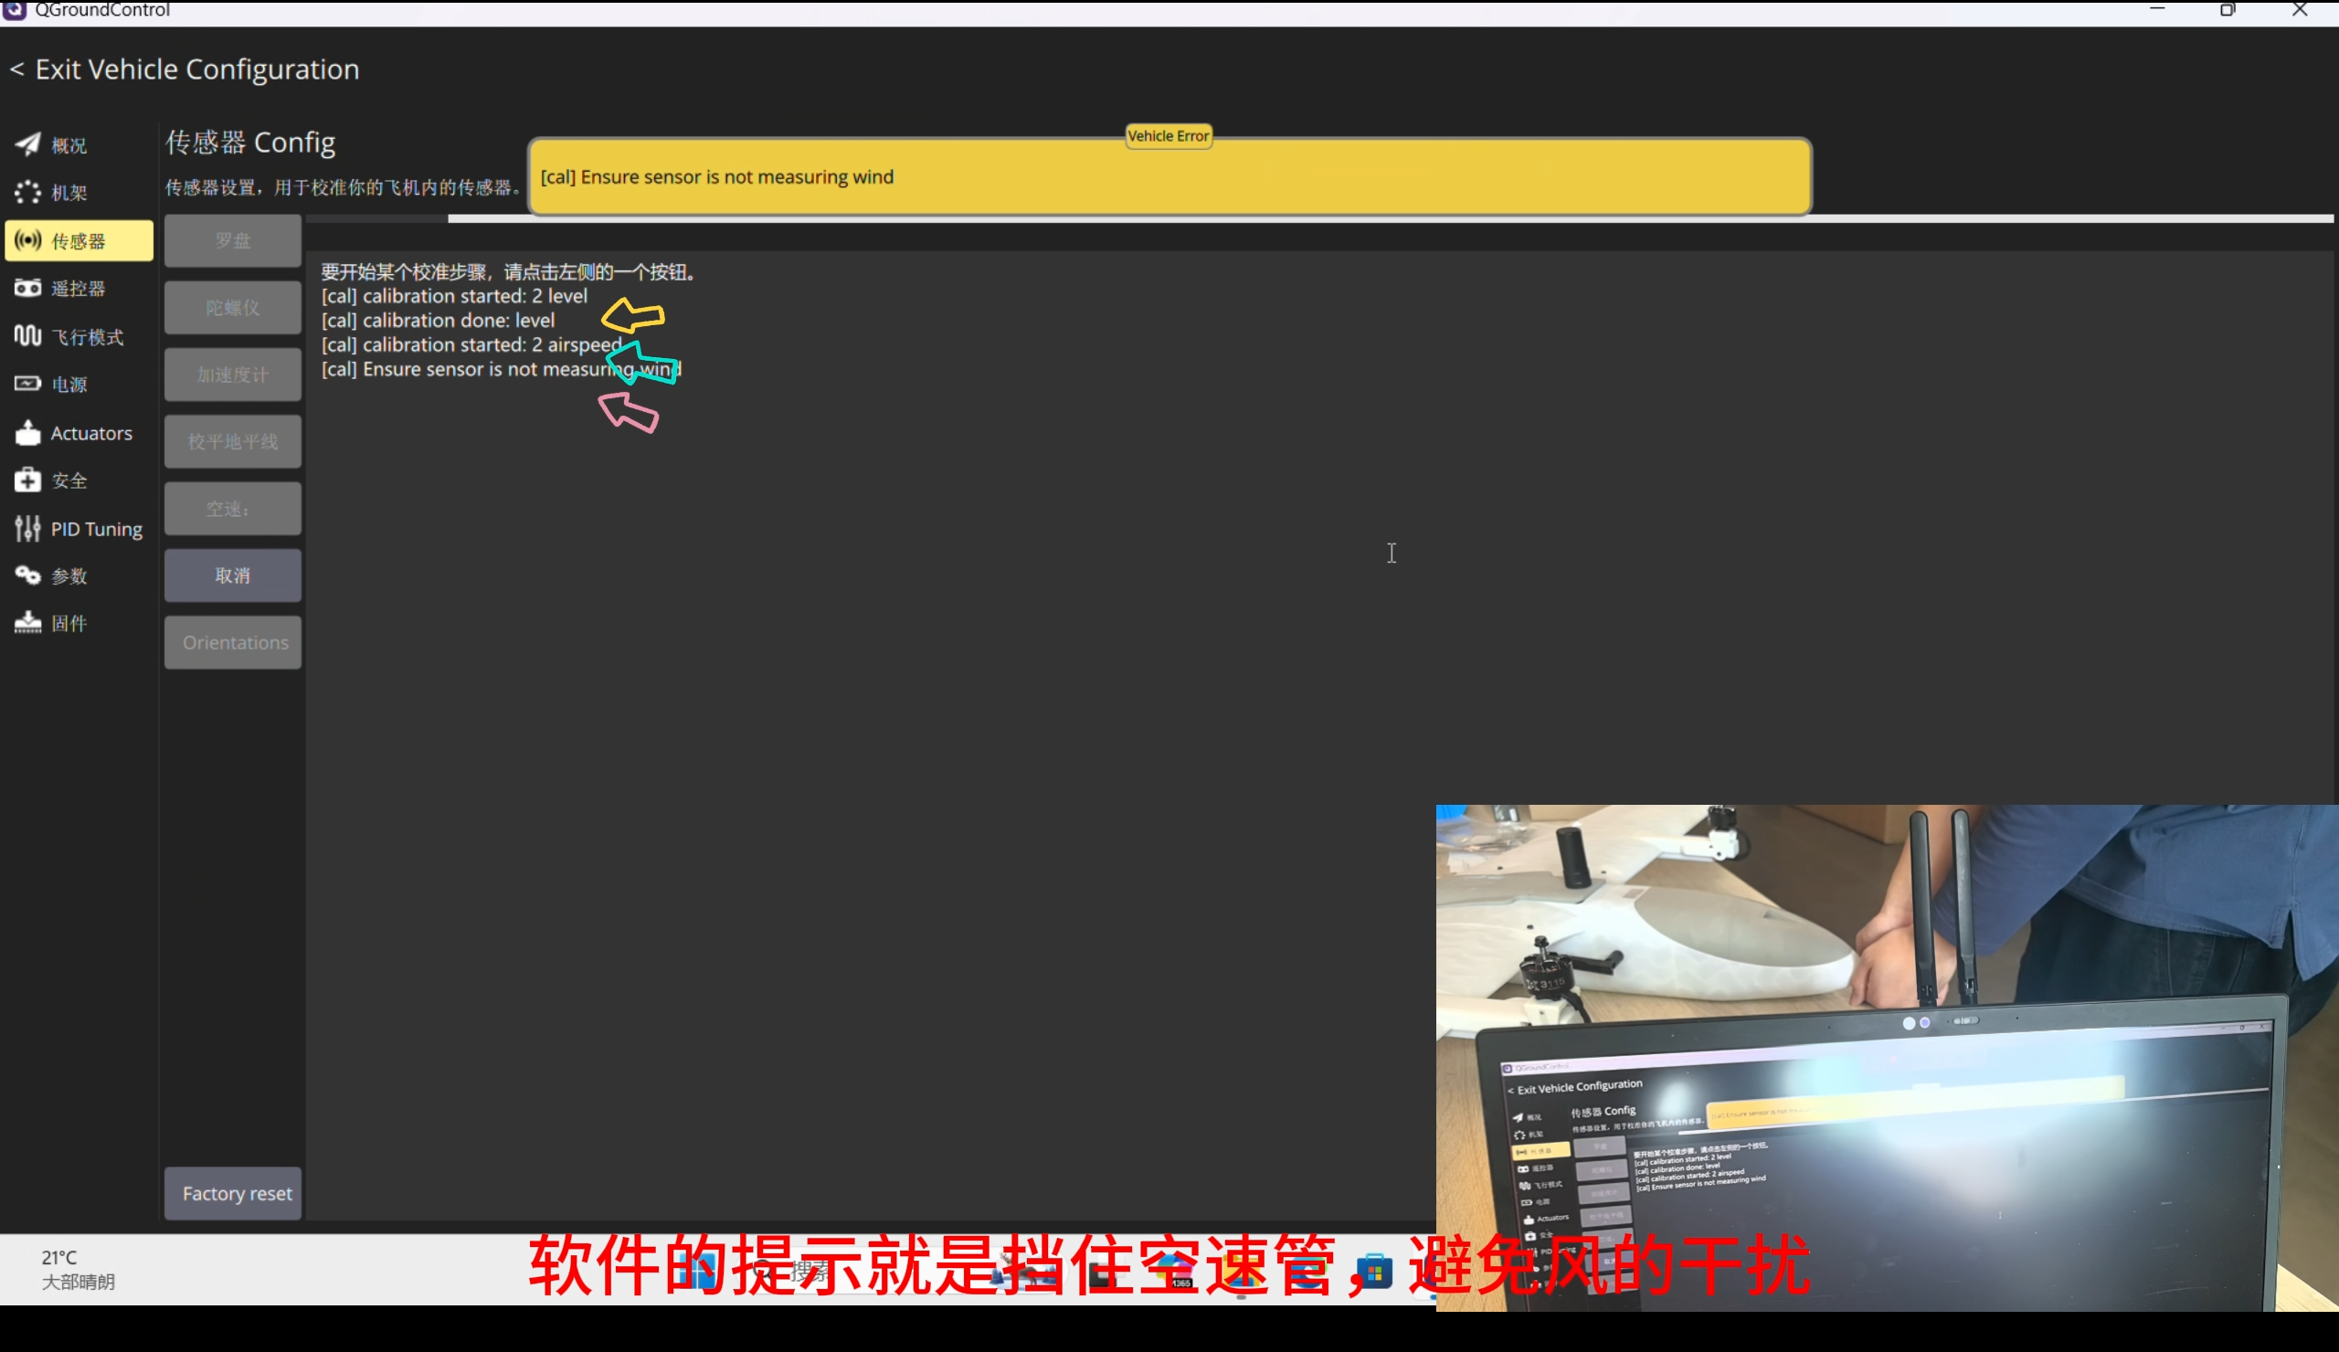2339x1352 pixels.
Task: Open the Orientations settings button
Action: 233,642
